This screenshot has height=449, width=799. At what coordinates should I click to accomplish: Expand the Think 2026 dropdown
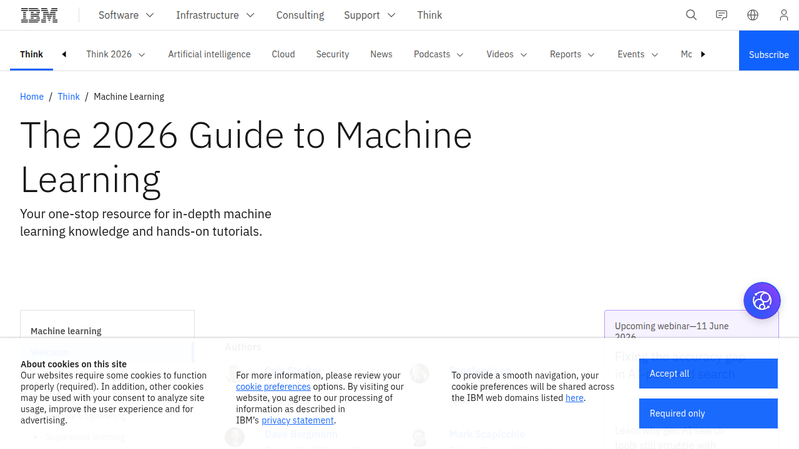pos(115,54)
